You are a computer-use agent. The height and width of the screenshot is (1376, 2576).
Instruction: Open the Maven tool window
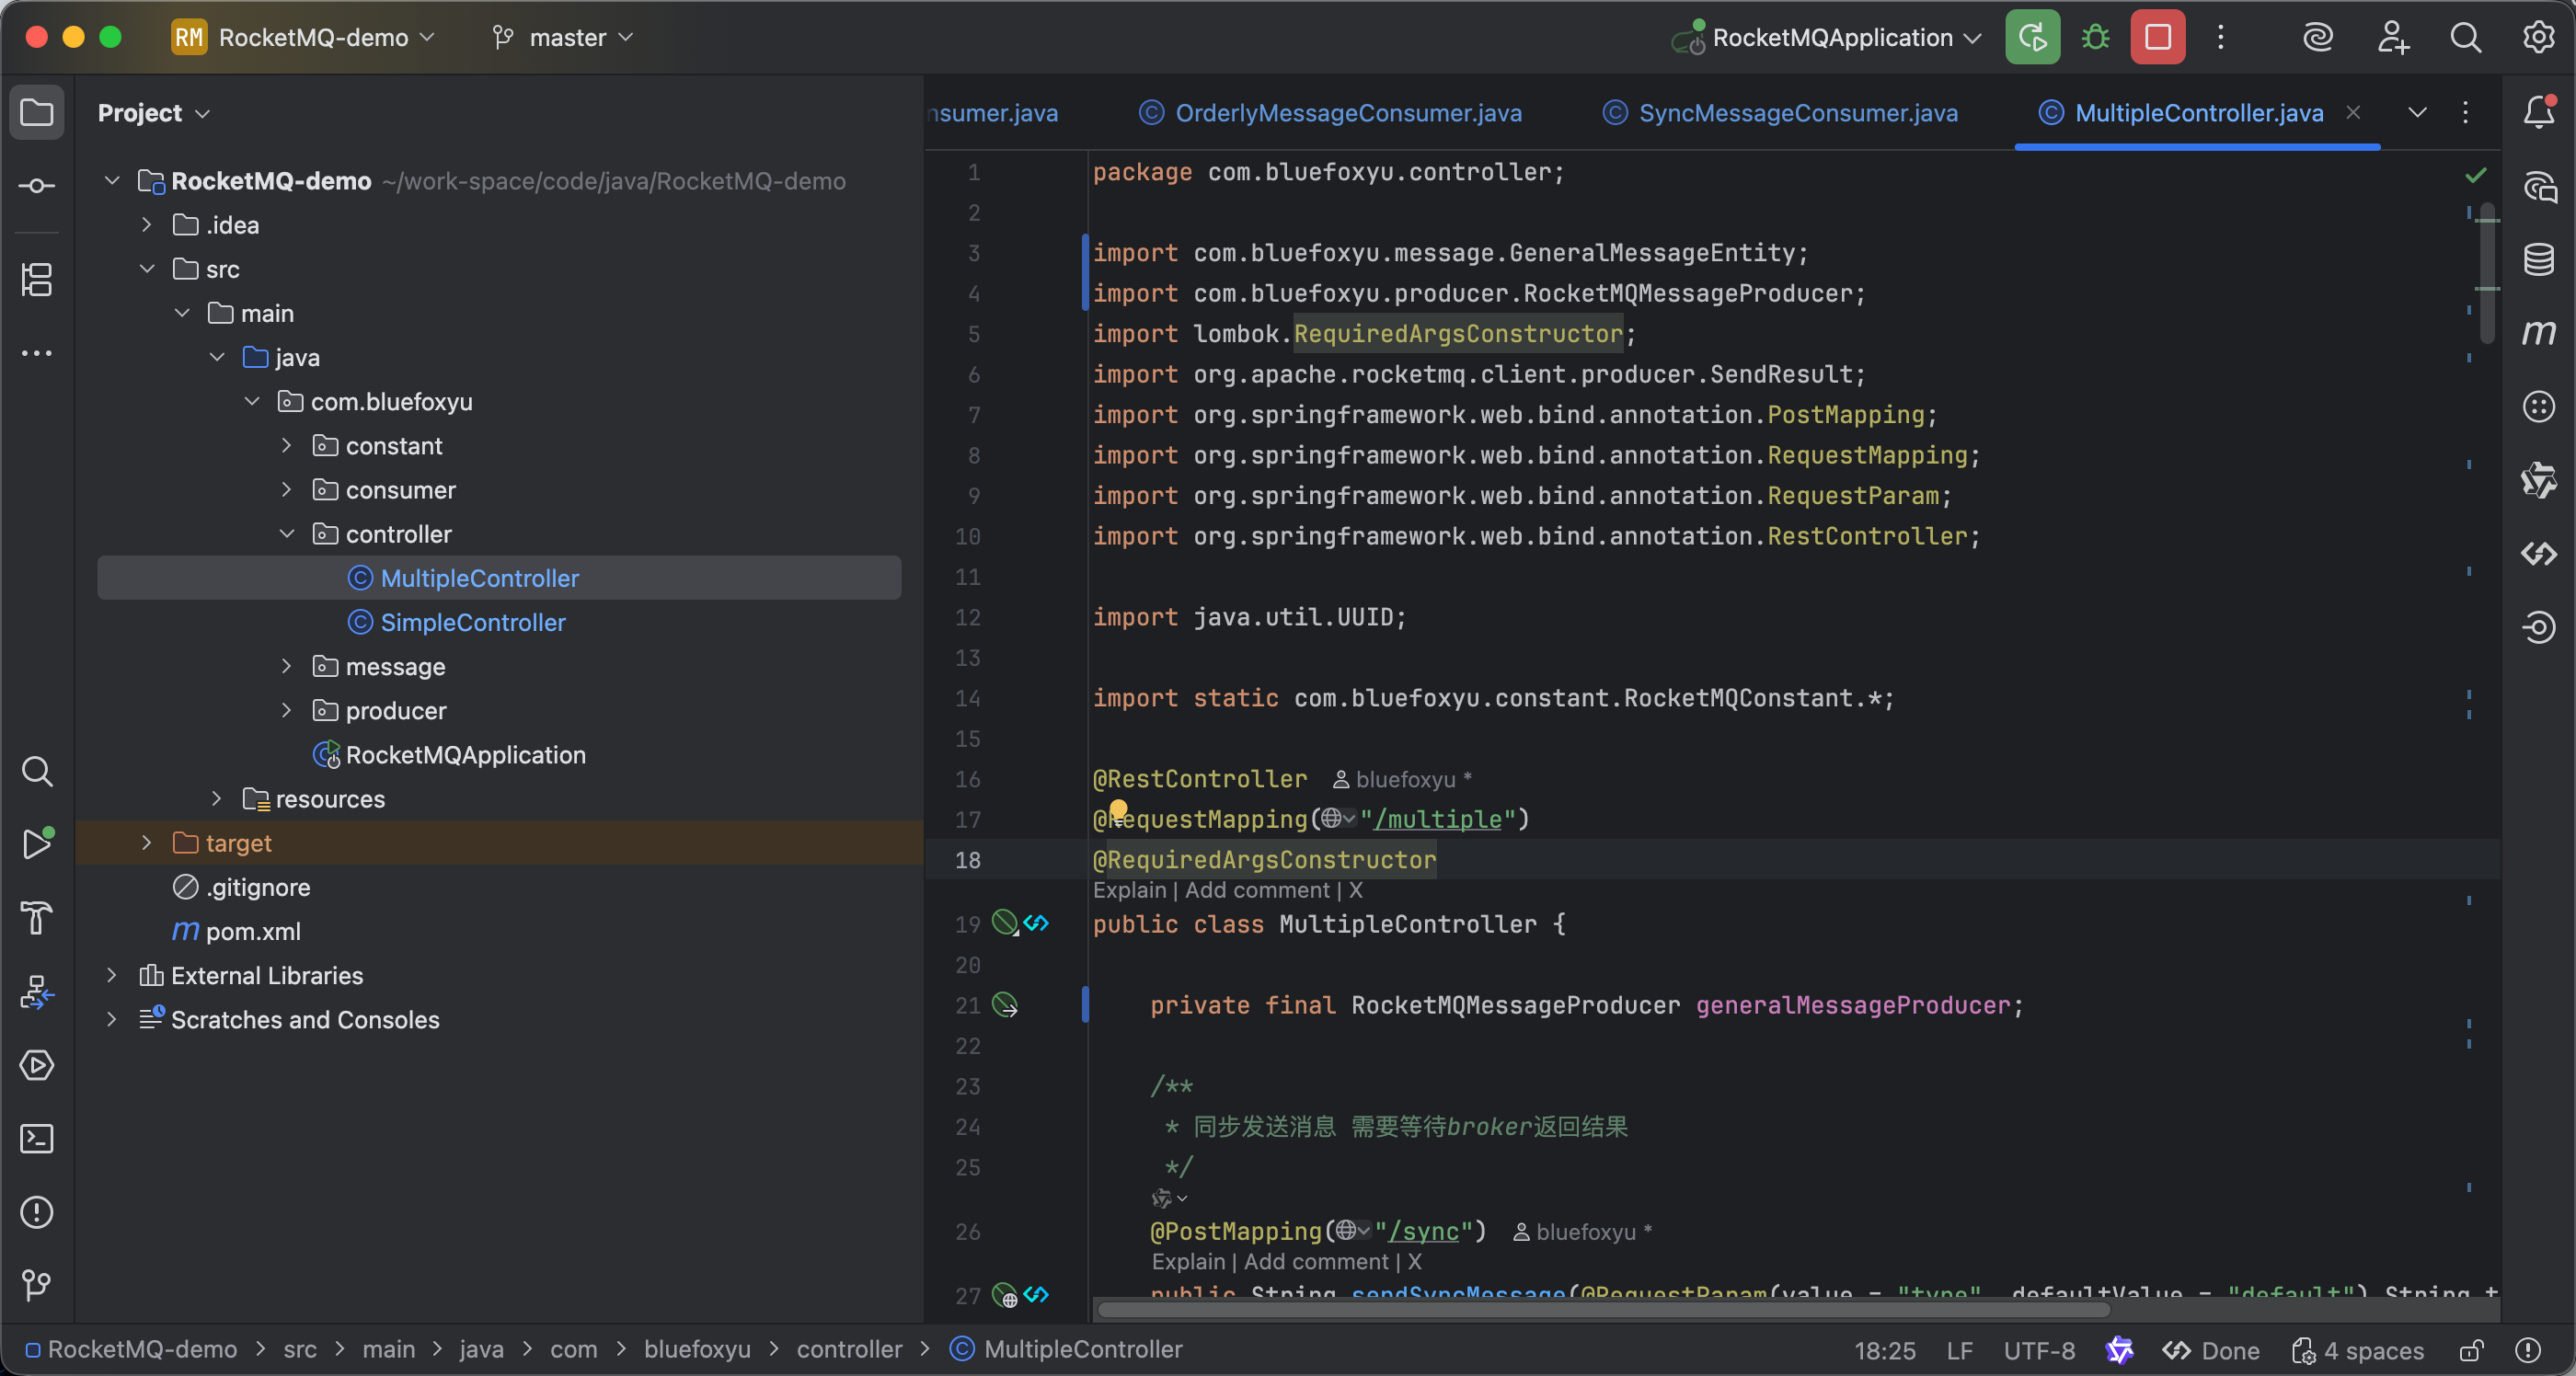coord(2538,333)
